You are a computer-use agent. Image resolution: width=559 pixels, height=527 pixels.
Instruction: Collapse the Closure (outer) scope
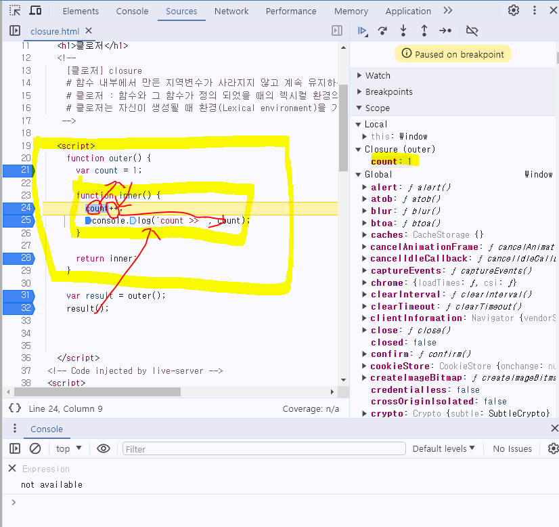[358, 150]
